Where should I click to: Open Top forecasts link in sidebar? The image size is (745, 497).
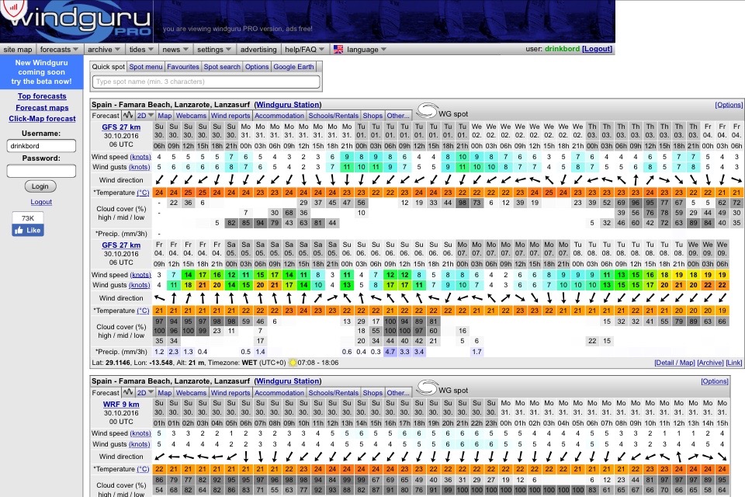pyautogui.click(x=42, y=96)
